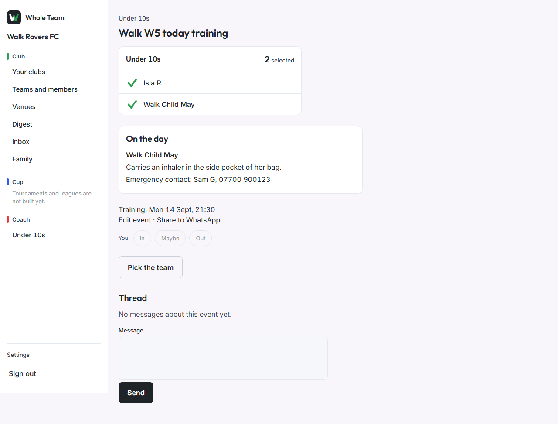
Task: Select Under 10s under Coach
Action: 29,235
